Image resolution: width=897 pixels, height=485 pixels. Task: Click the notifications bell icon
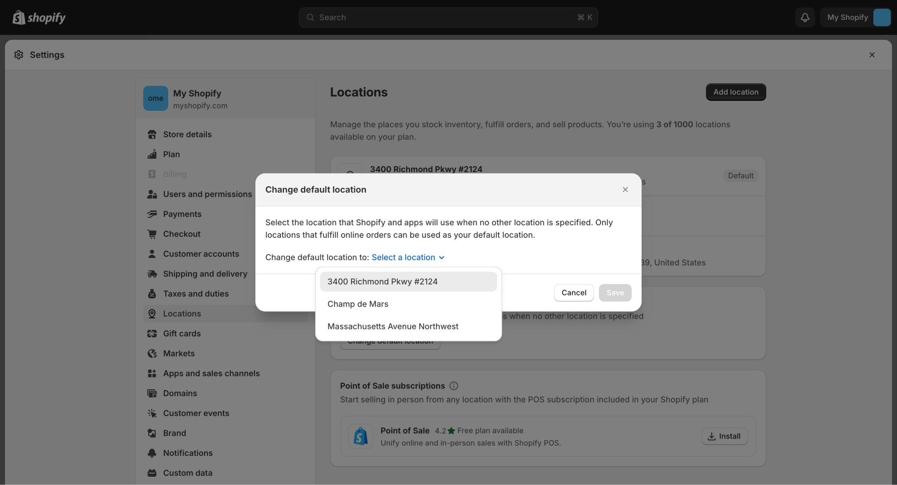tap(805, 17)
